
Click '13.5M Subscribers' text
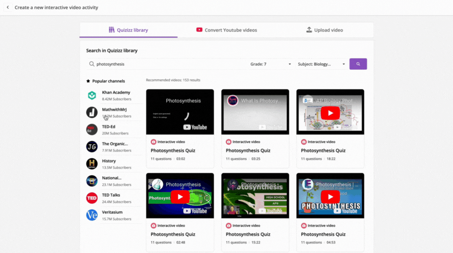point(117,168)
